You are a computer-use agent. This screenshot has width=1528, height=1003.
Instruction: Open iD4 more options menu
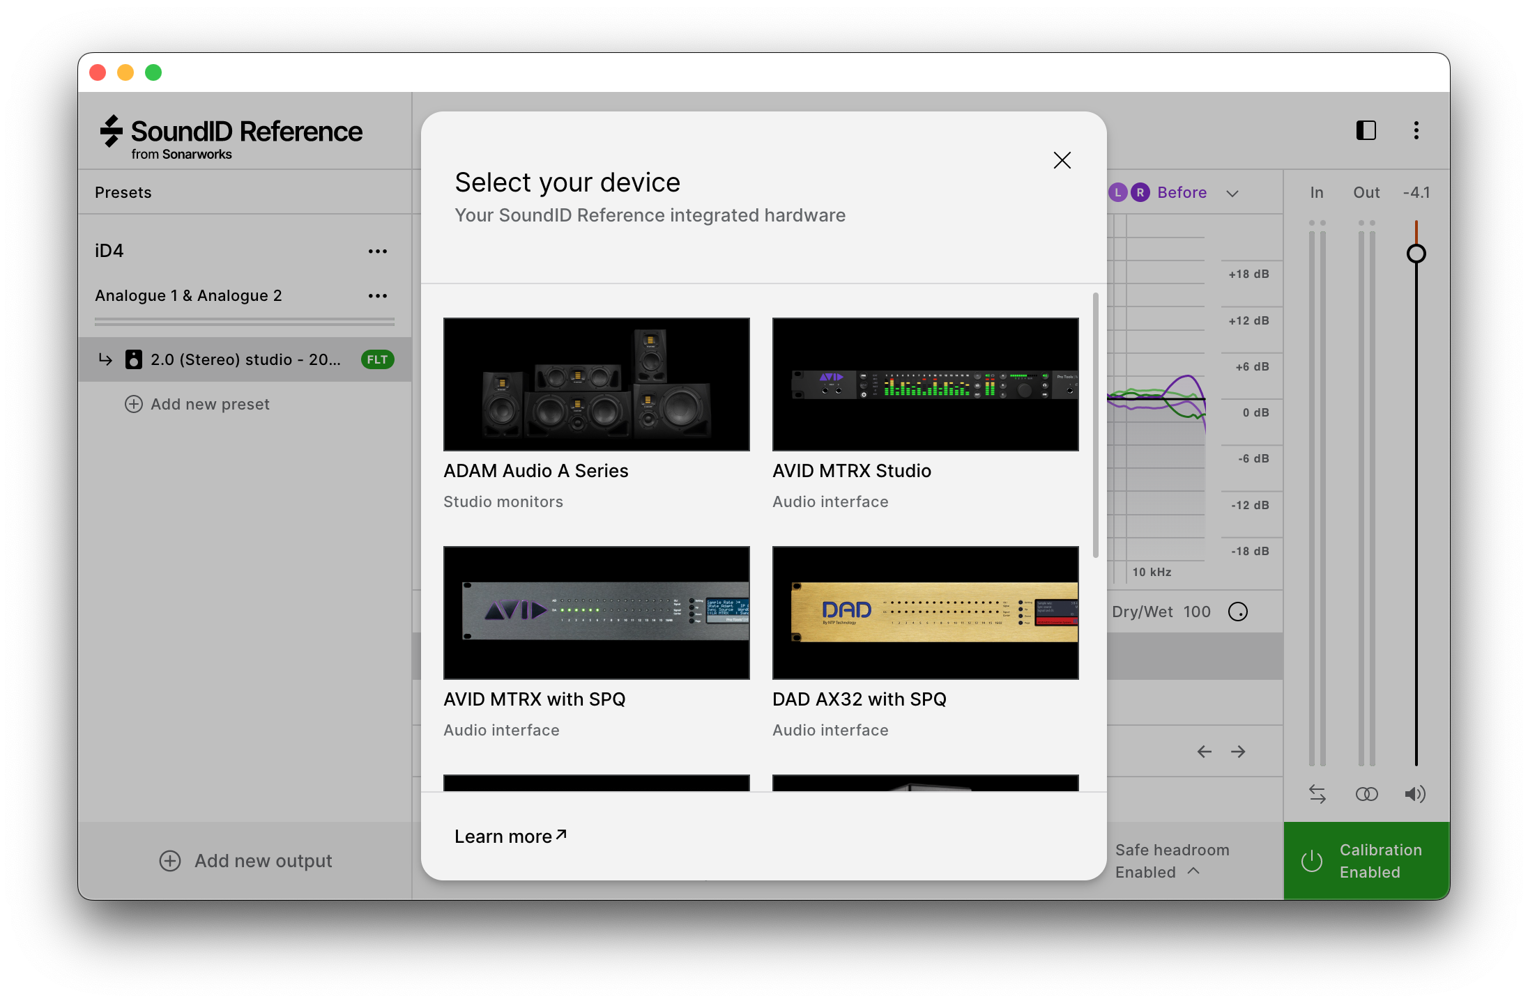(x=378, y=251)
